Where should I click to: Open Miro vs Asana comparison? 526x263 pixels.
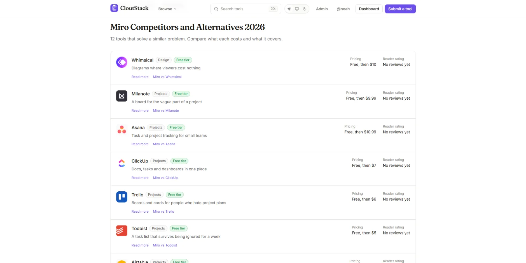164,144
